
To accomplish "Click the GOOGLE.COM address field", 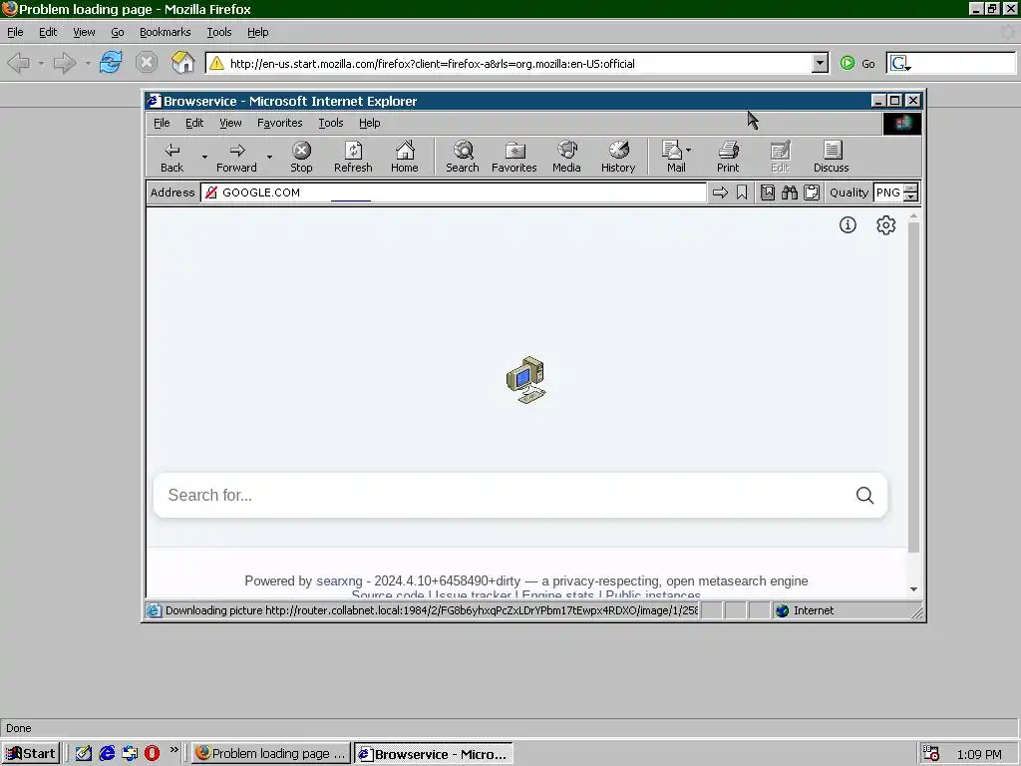I will 454,192.
